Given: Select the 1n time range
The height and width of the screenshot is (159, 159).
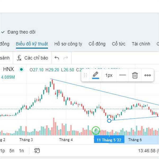Looking at the screenshot, I should click(x=21, y=151).
